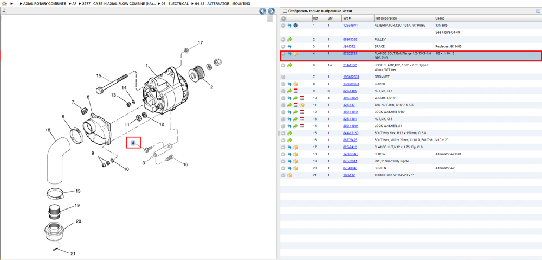The image size is (542, 260).
Task: Collapse the panel using the splitter handle
Action: pos(278,133)
